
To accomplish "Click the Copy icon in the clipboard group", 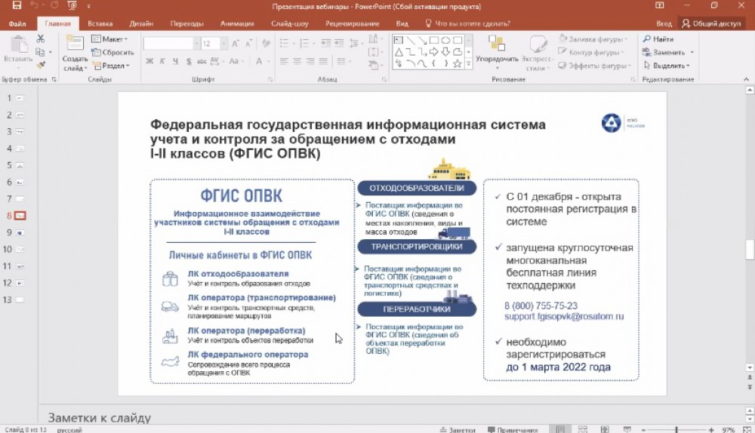I will pyautogui.click(x=40, y=52).
